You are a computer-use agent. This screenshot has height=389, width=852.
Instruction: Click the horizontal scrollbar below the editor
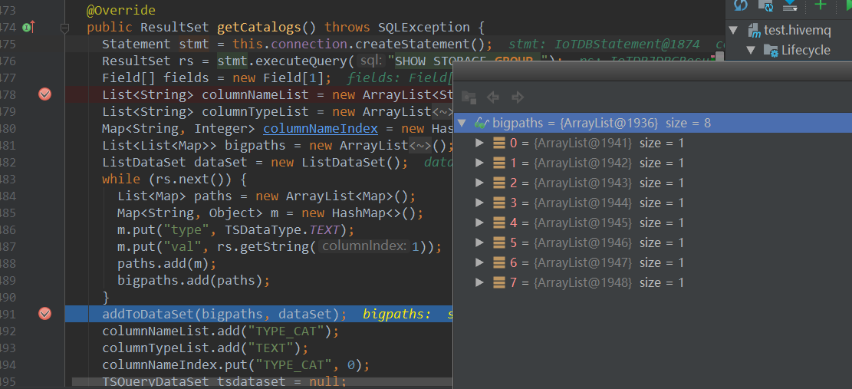(x=262, y=383)
